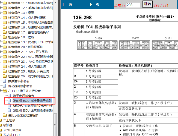Expand 检查程序 26 tree node
The image size is (178, 136).
1,76
